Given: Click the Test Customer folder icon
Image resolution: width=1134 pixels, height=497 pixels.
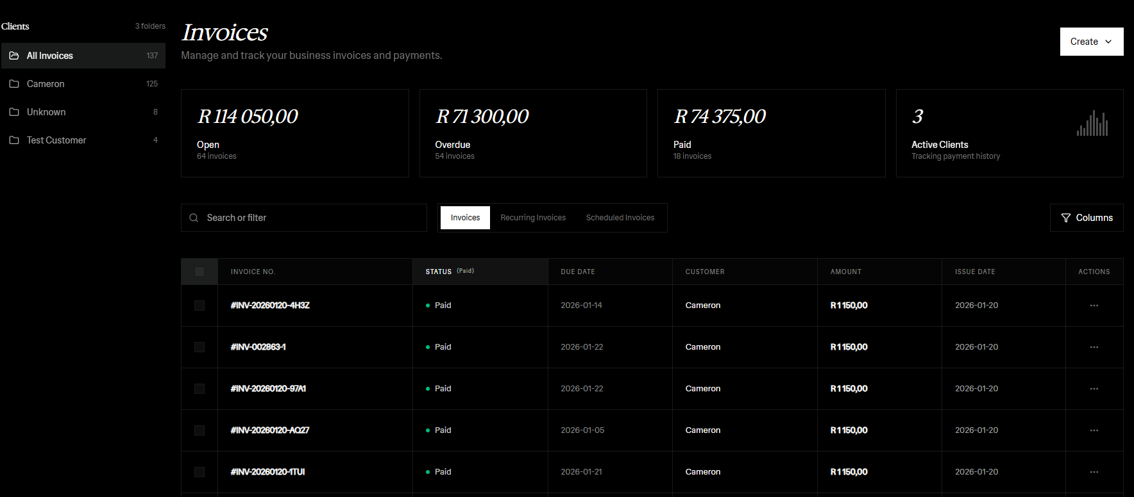Looking at the screenshot, I should (14, 140).
